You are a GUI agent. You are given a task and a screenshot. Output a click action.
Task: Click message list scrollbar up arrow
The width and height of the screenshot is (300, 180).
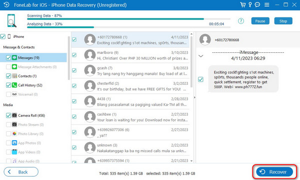click(191, 34)
